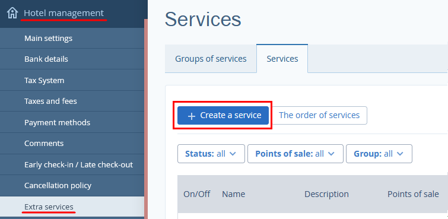Click the Points of sale column header
The height and width of the screenshot is (219, 448).
pos(413,194)
